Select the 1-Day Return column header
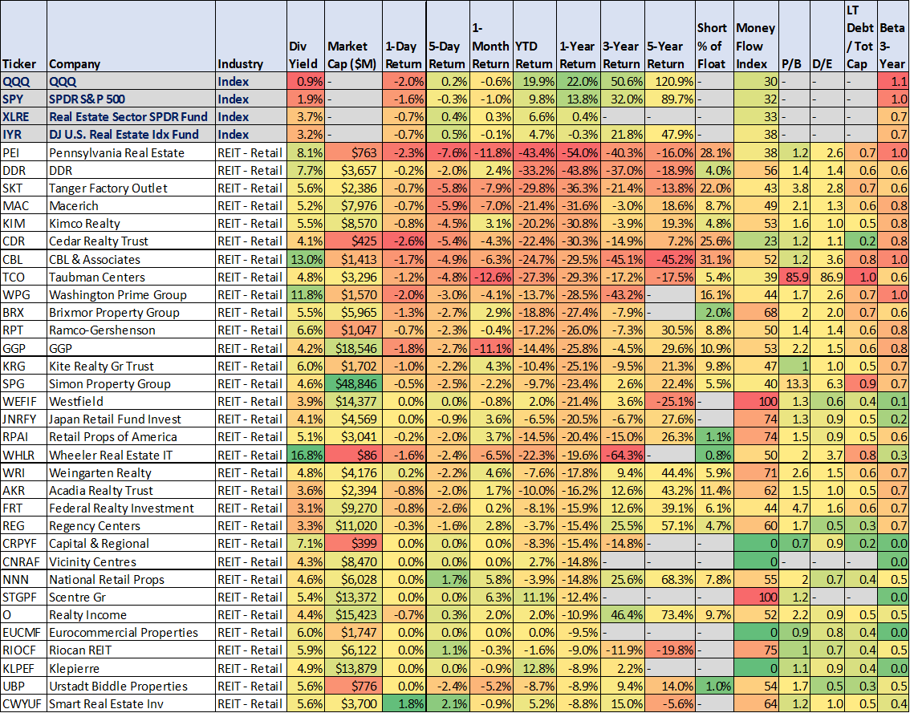The width and height of the screenshot is (910, 713). click(x=404, y=36)
